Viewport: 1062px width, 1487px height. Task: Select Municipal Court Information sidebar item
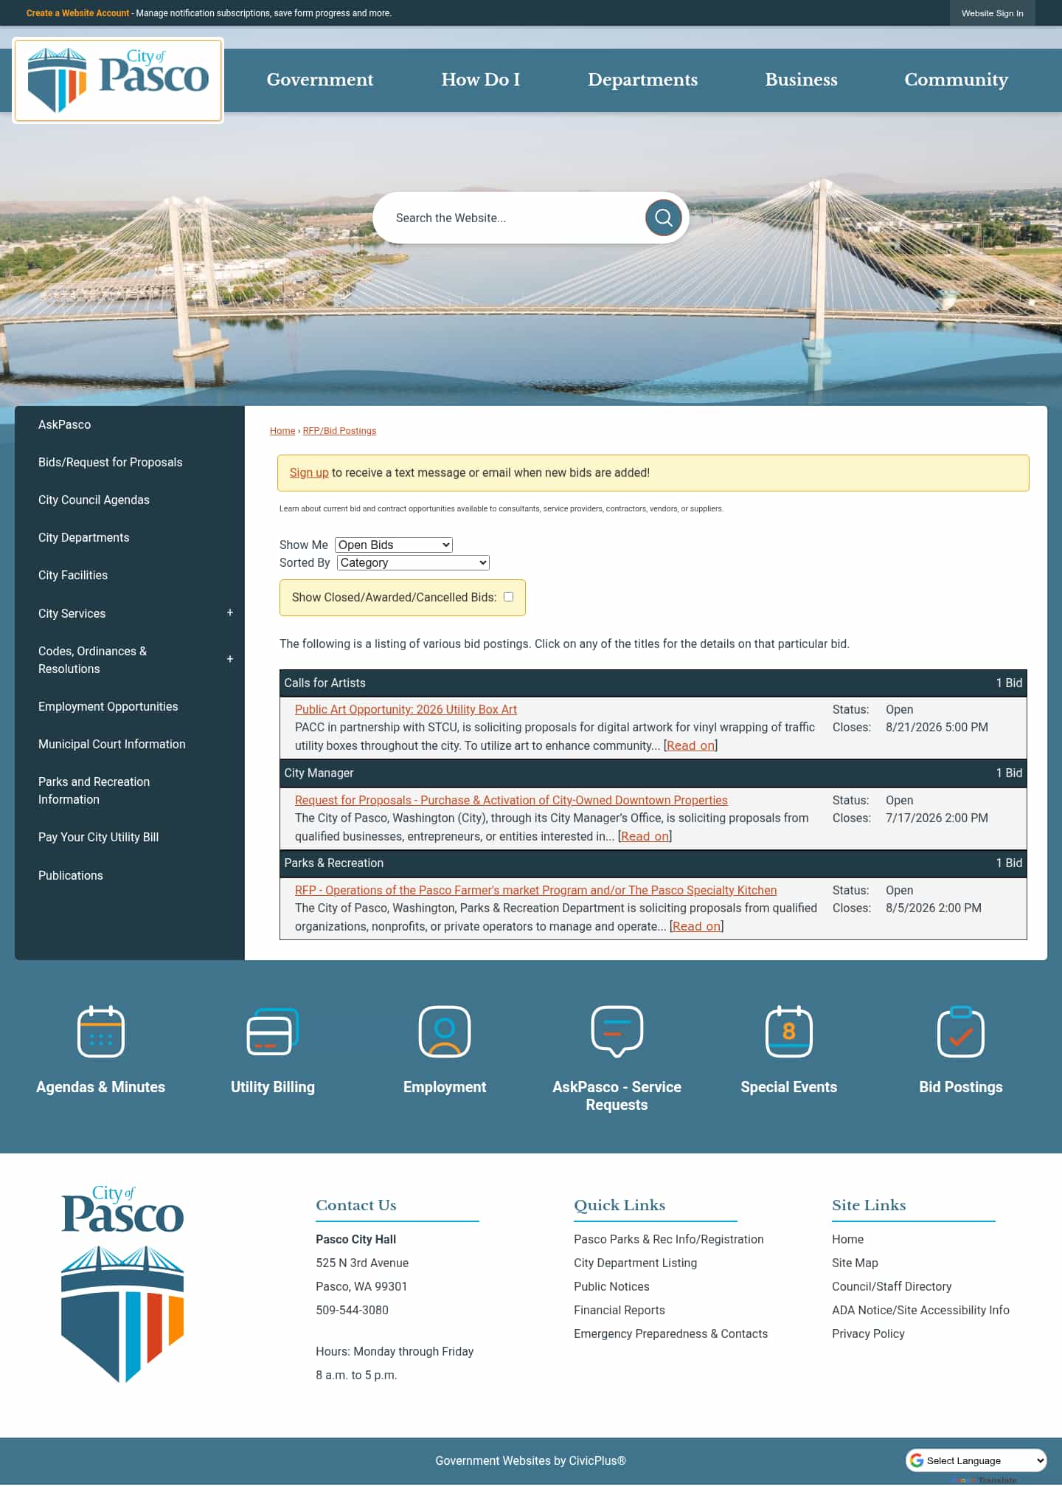coord(112,744)
